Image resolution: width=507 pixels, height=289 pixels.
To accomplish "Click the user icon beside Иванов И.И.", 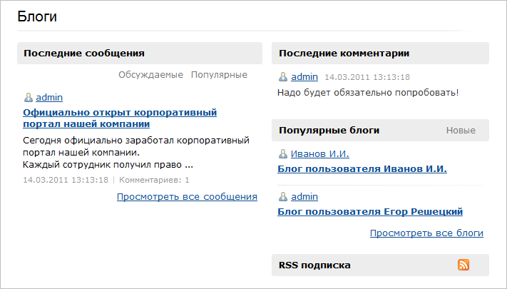I will 283,154.
